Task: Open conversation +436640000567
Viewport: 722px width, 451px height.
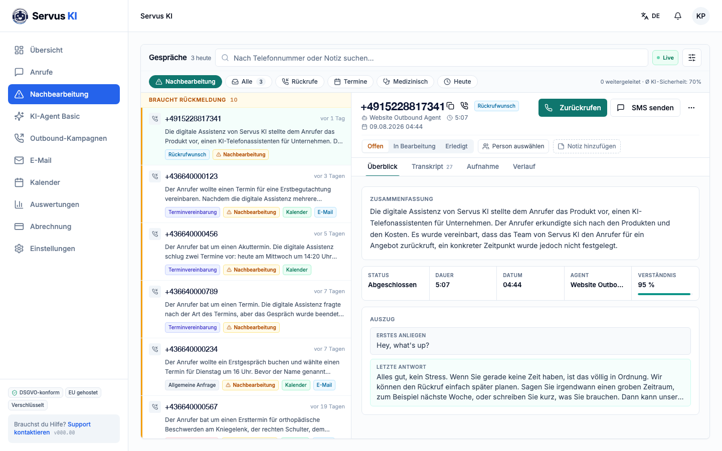Action: (247, 417)
